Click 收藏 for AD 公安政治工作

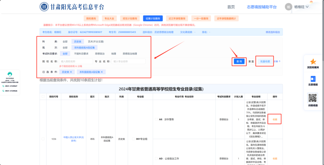275,159
